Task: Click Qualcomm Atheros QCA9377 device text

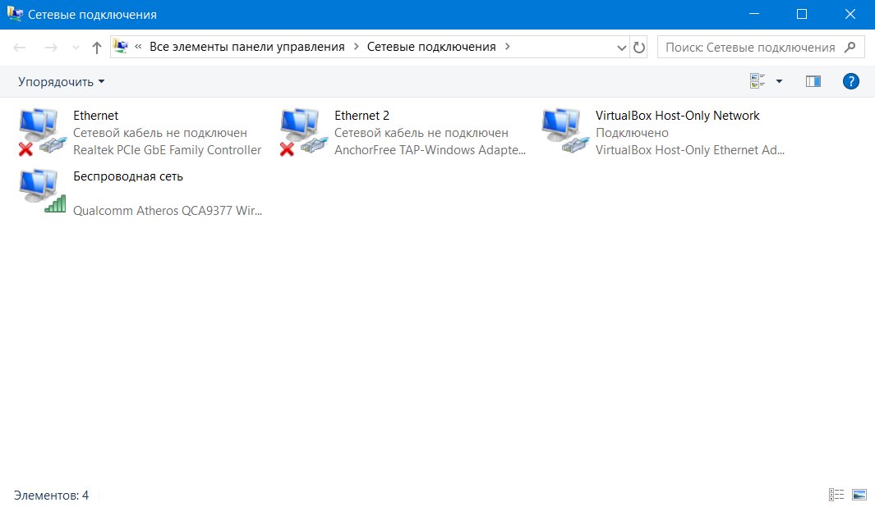Action: [168, 211]
